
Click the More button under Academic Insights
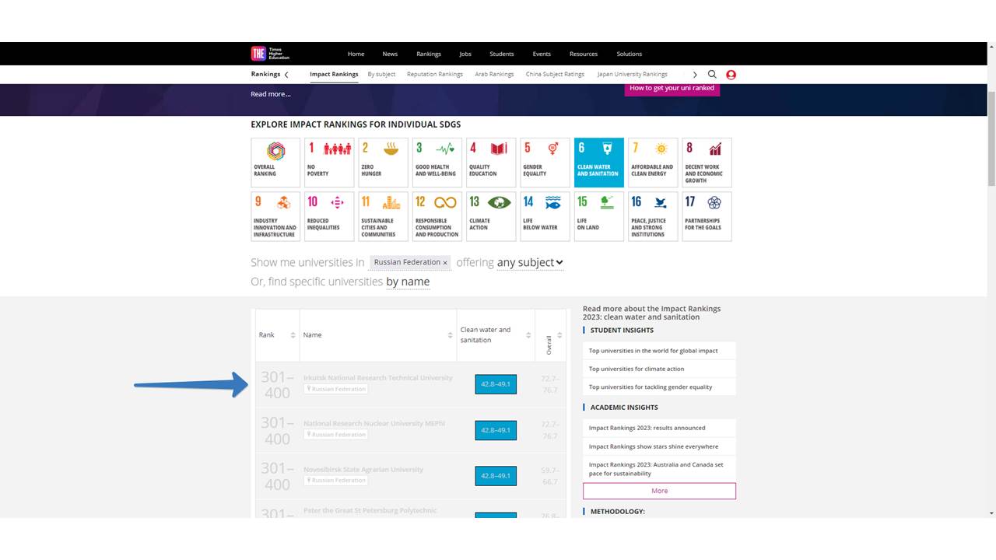(x=659, y=491)
